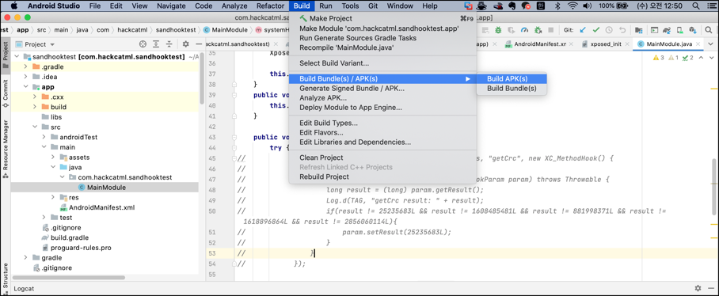
Task: Click Git Update Project blue arrow
Action: (x=583, y=30)
